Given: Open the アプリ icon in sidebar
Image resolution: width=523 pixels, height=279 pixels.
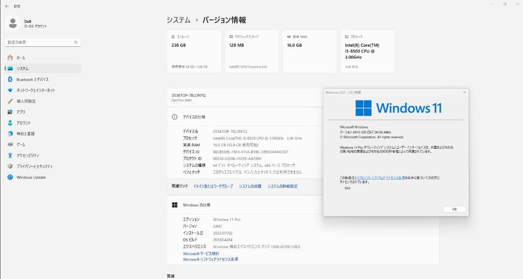Looking at the screenshot, I should (10, 112).
